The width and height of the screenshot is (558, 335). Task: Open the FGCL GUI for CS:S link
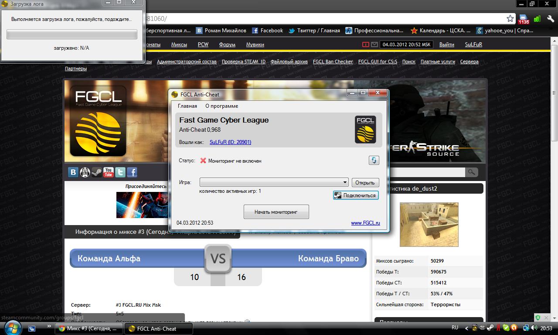pos(378,62)
